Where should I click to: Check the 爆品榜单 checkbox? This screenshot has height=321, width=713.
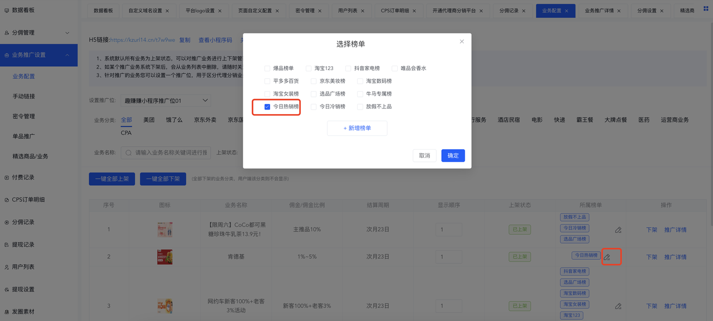click(267, 68)
